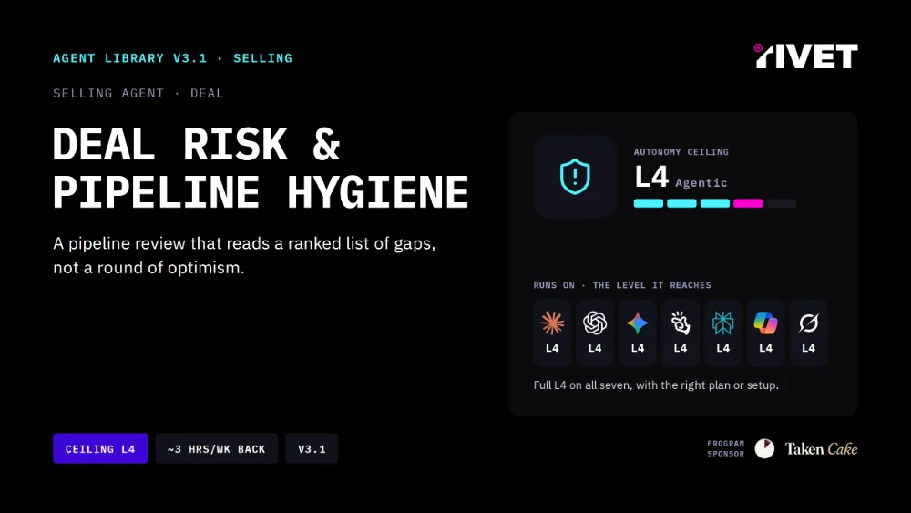Click the DEAL RISK & PIPELINE HYGIENE title

[x=261, y=168]
